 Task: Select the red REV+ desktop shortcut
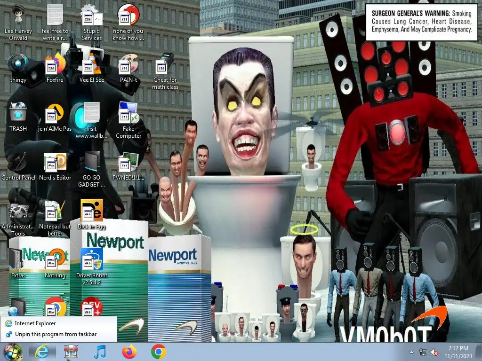92,306
